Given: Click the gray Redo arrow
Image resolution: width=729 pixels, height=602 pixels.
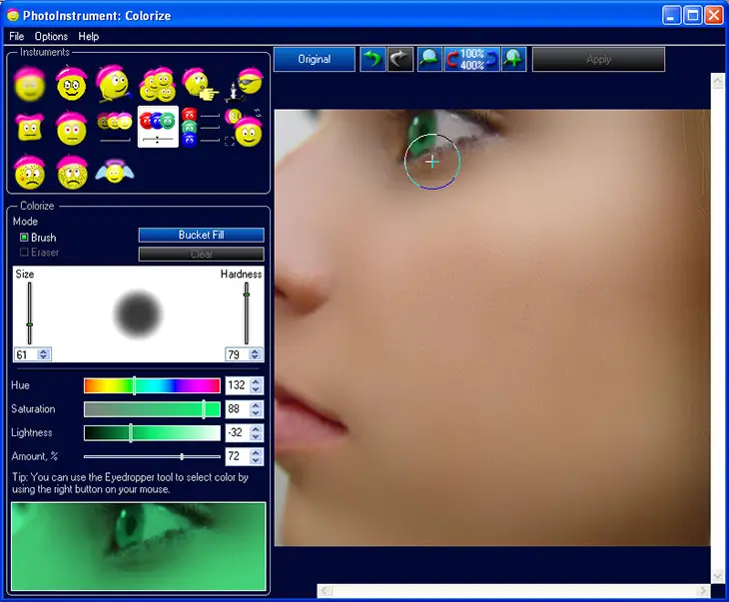Looking at the screenshot, I should pos(400,59).
